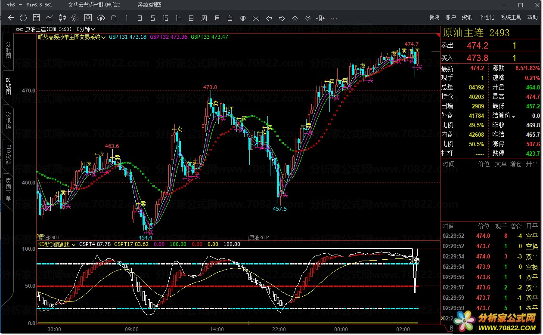Image resolution: width=543 pixels, height=335 pixels.
Task: Select the candlestick chart icon
Action: point(62,18)
